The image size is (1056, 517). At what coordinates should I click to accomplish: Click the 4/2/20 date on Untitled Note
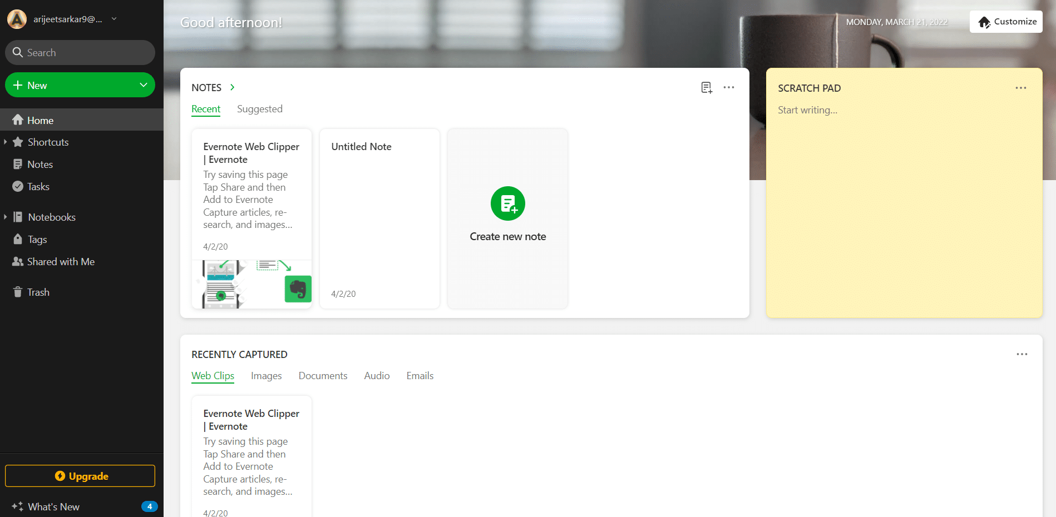(343, 294)
